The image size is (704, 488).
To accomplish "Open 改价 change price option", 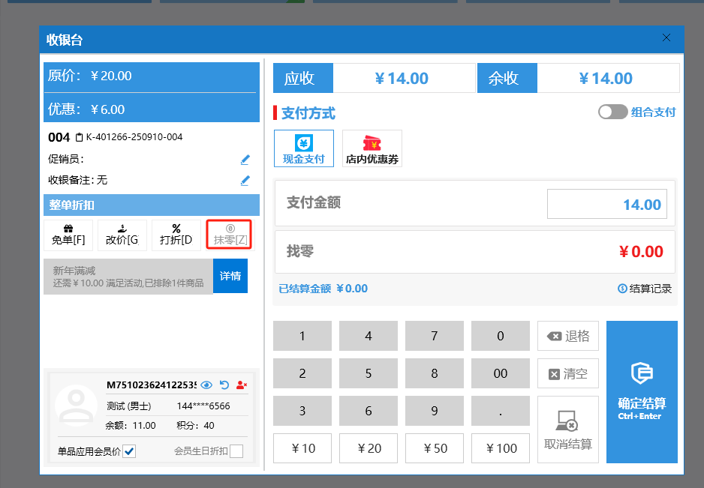I will (122, 235).
